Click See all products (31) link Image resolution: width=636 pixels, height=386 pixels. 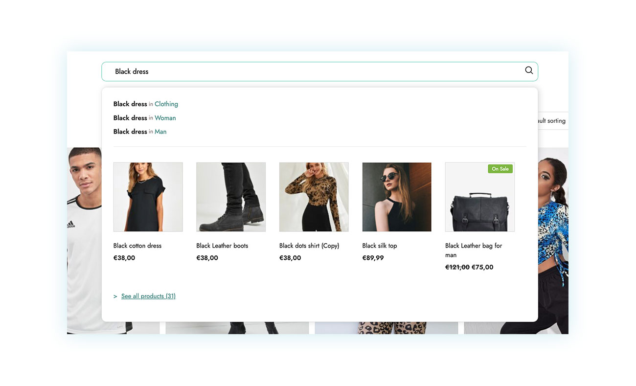(148, 295)
